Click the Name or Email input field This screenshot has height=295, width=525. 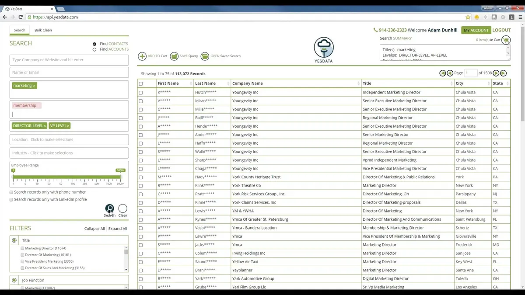click(69, 73)
